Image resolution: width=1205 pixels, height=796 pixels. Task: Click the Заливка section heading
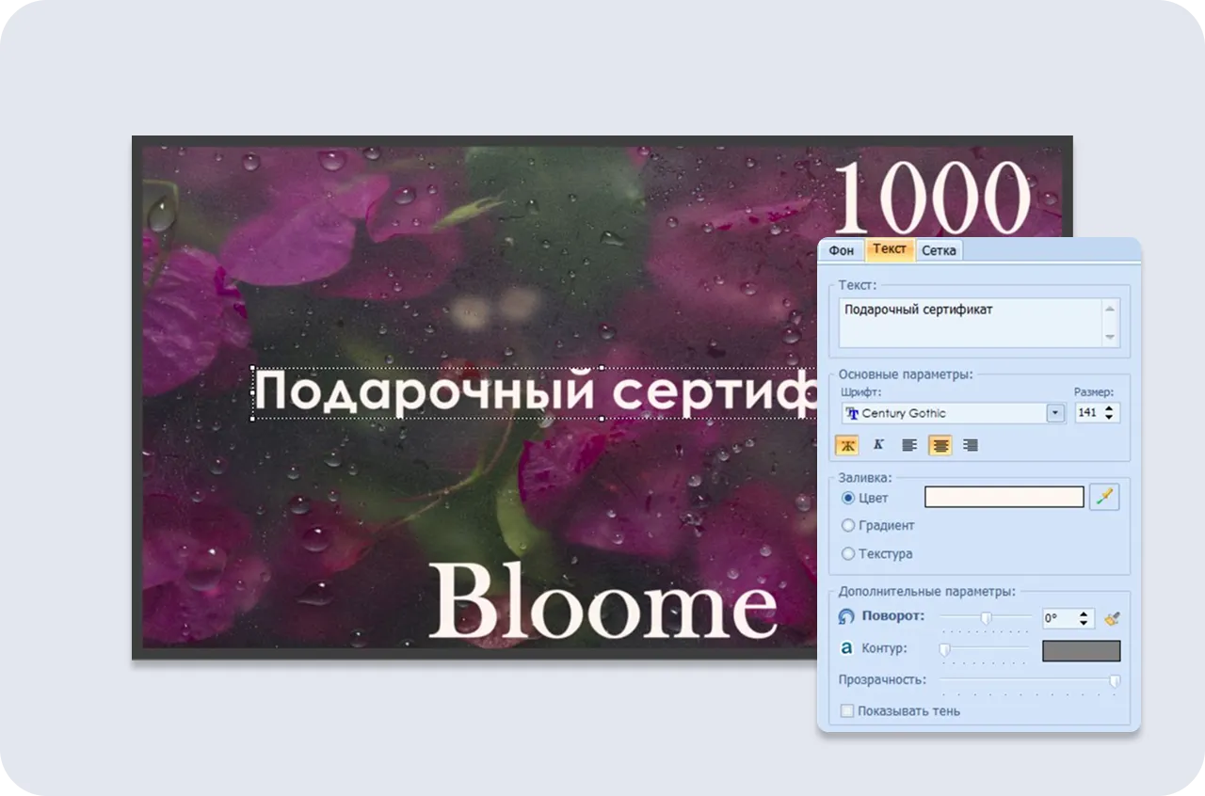tap(865, 477)
